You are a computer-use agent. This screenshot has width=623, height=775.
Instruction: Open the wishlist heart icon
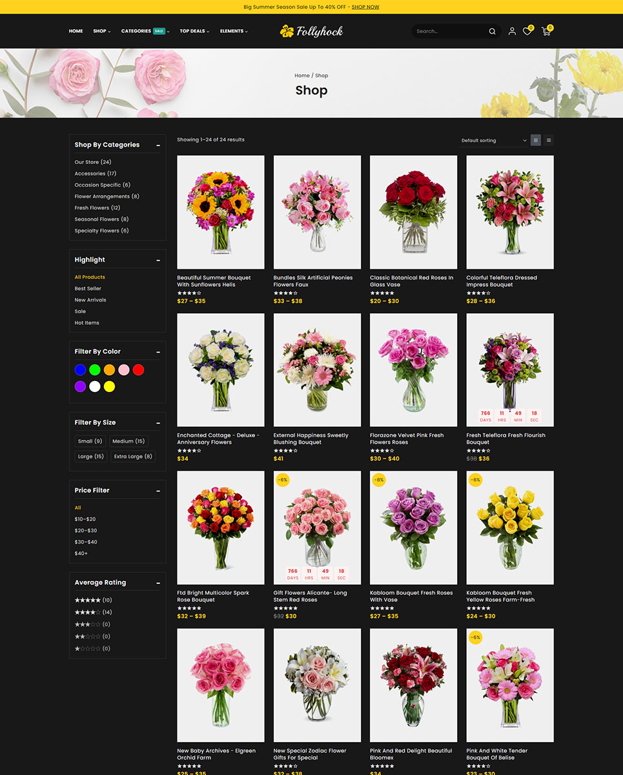(x=527, y=31)
